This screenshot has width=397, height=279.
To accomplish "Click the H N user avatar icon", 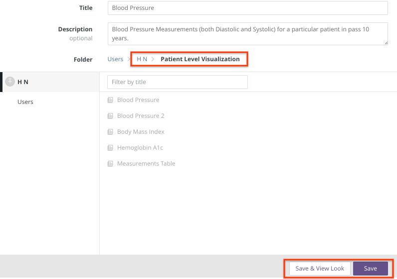I will [x=9, y=82].
